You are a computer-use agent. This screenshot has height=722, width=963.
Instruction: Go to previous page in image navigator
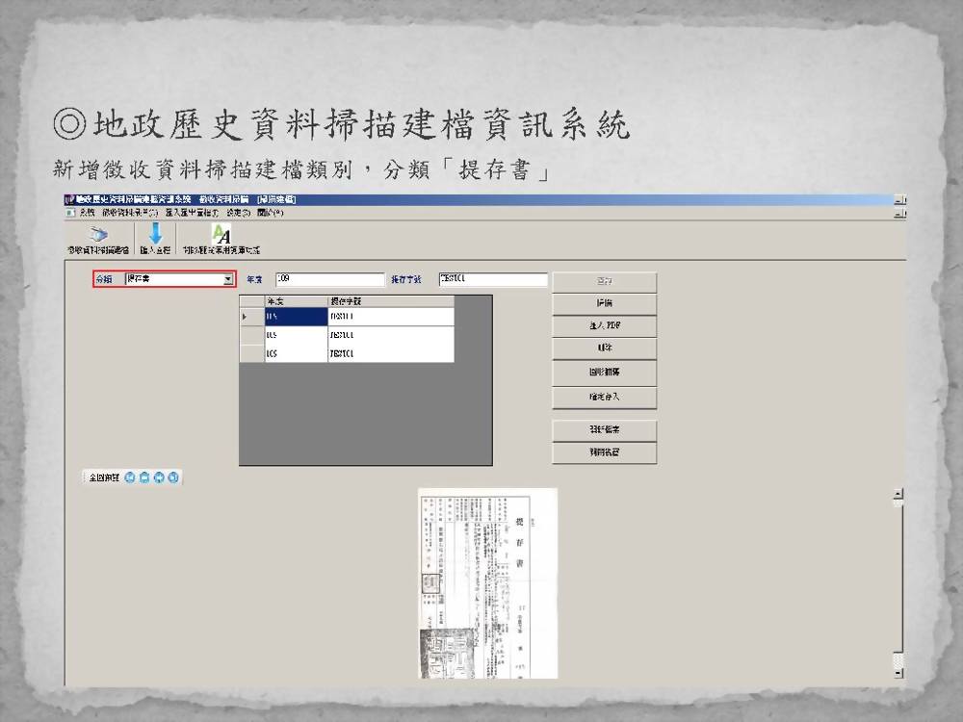coord(144,477)
